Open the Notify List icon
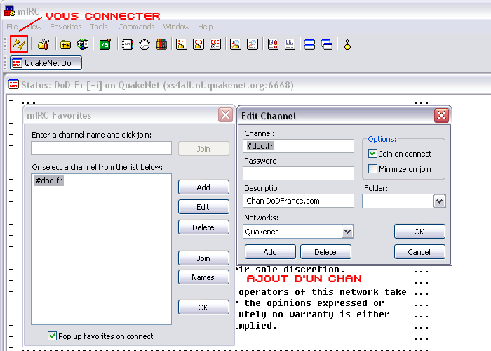Image resolution: width=491 pixels, height=351 pixels. coord(273,44)
